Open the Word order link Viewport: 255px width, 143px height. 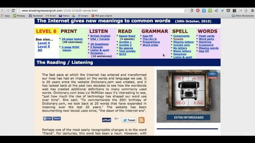tap(150, 45)
